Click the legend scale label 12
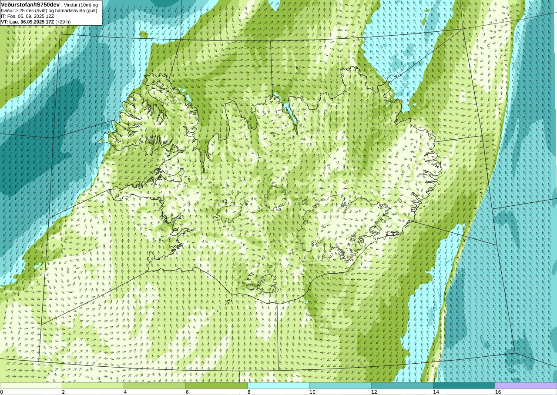Screen dimensions: 557x395 [x=374, y=392]
